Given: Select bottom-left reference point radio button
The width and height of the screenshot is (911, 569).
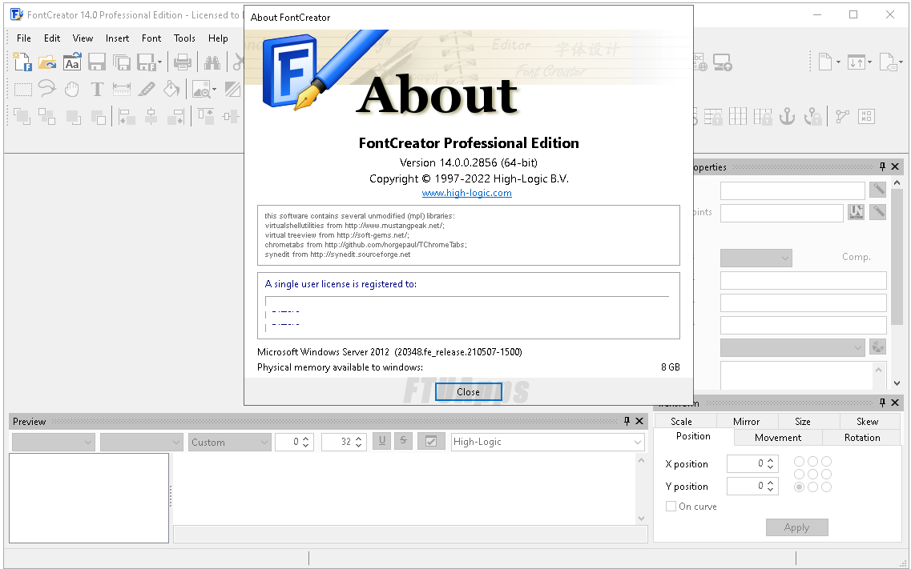Looking at the screenshot, I should (x=800, y=487).
